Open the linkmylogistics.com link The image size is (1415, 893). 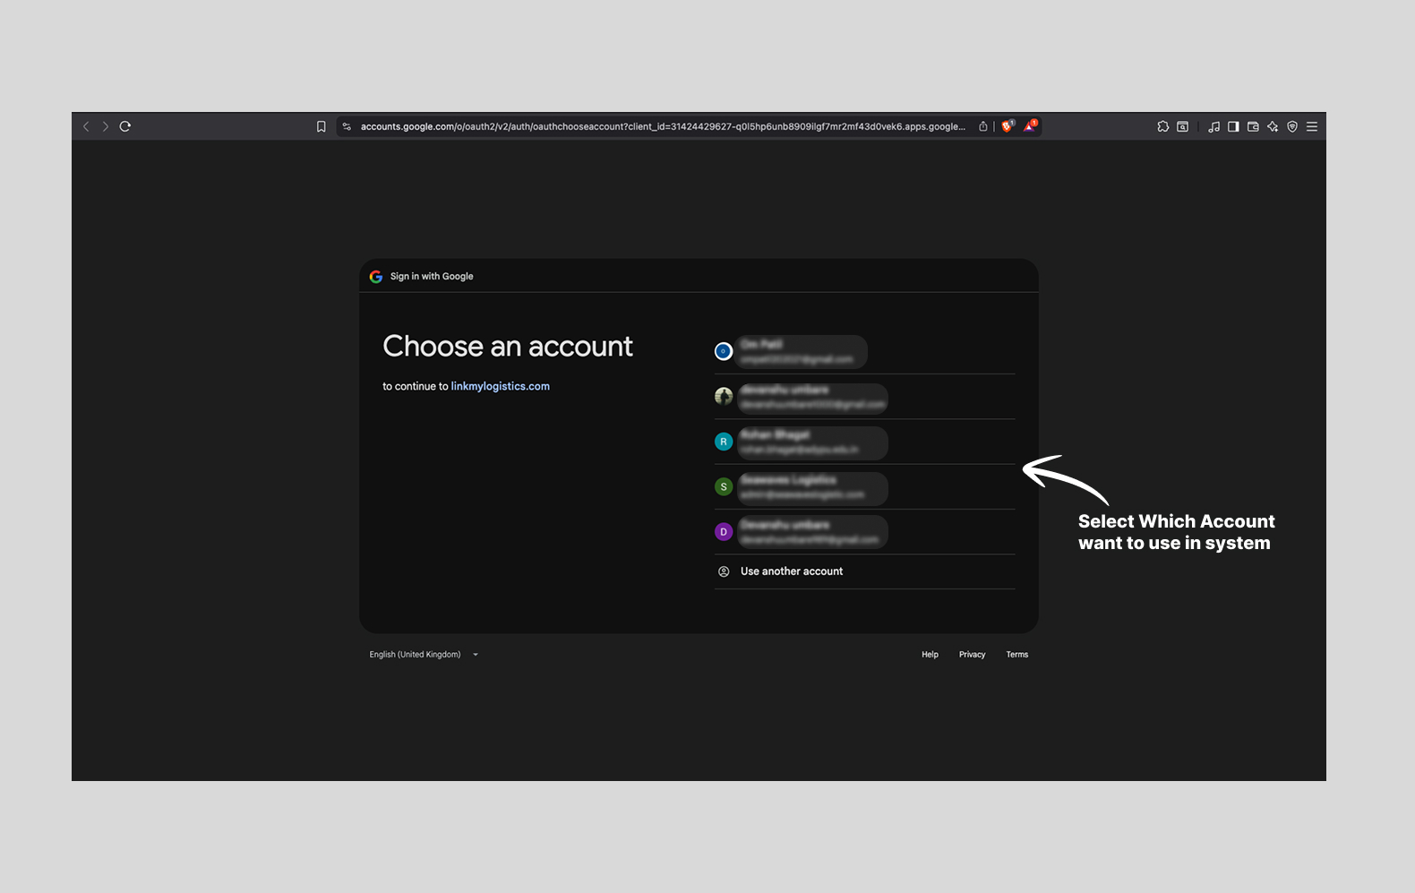click(500, 386)
